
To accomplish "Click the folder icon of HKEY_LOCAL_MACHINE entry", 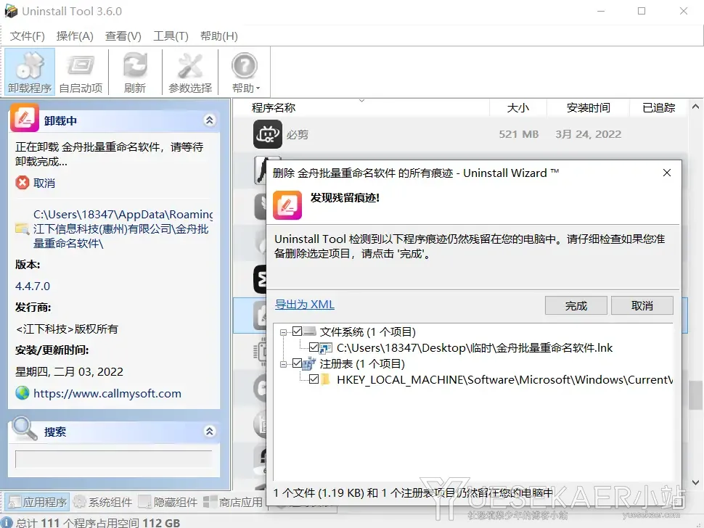I will click(326, 379).
